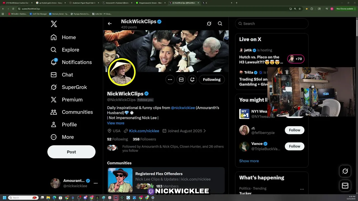Screen dimensions: 358x201
Task: Open the Windows Start menu
Action: tap(4, 198)
